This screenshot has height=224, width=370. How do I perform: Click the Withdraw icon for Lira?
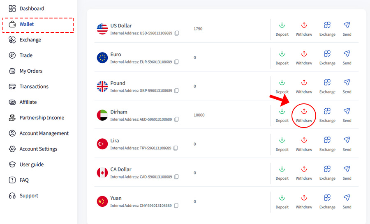tap(304, 140)
